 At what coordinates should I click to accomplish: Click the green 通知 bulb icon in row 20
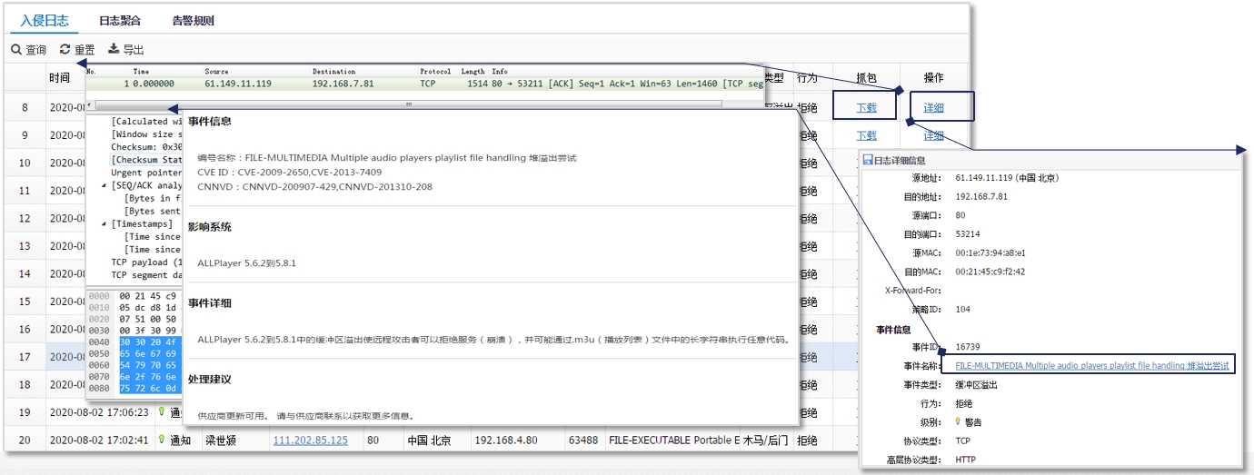(162, 440)
